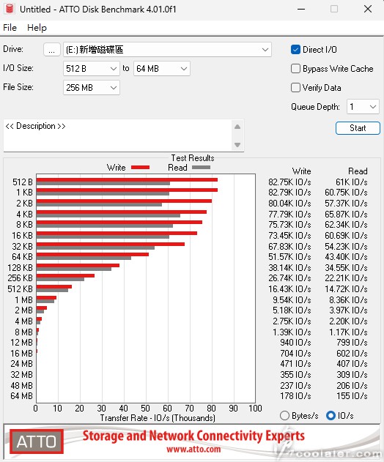
Task: Select the Bytes/s radio button
Action: click(x=284, y=416)
